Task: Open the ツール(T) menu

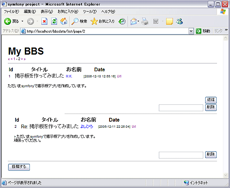Action: (90, 11)
